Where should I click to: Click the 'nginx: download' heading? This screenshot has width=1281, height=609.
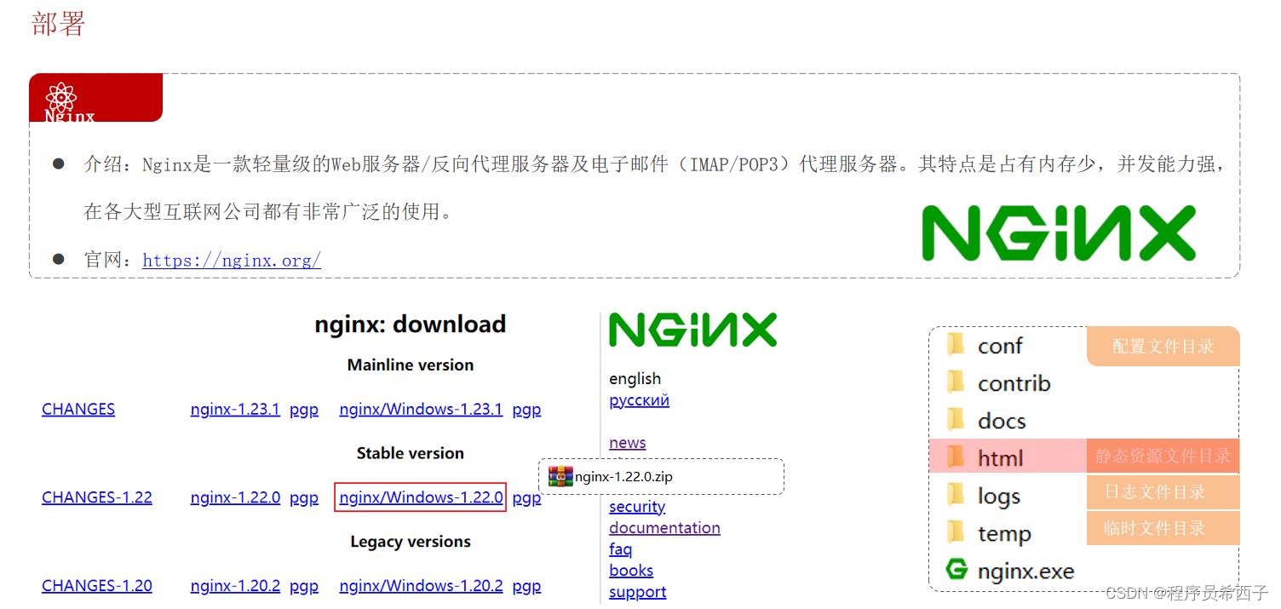coord(411,325)
